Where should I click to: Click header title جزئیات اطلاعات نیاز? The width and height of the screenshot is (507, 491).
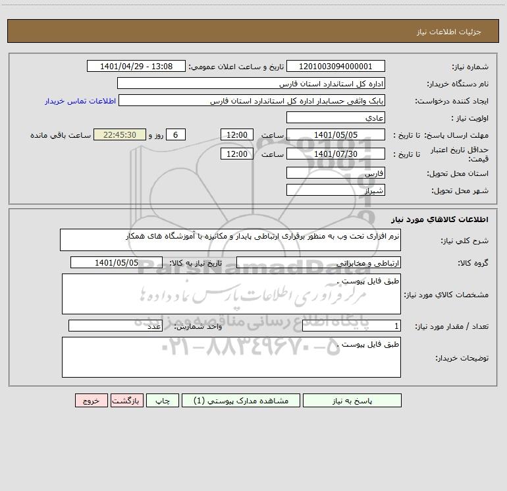[x=449, y=32]
